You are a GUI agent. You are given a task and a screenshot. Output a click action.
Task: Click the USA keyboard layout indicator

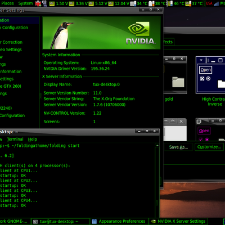[209, 3]
